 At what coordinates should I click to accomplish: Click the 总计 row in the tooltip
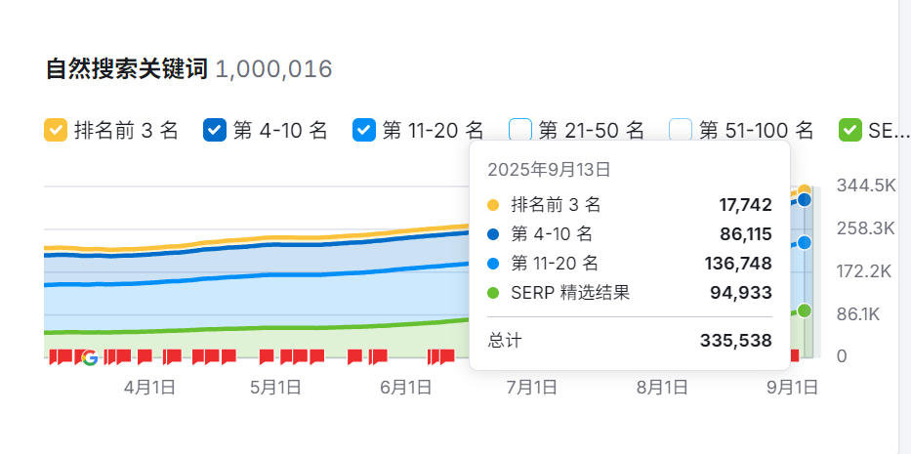(x=630, y=341)
